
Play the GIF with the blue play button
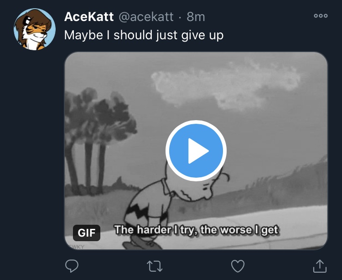[196, 151]
